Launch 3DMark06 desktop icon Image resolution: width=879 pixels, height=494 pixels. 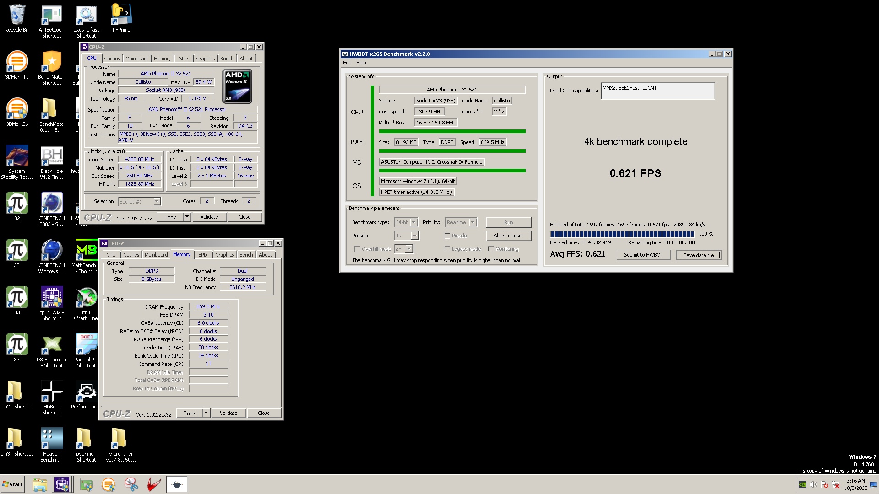(17, 112)
